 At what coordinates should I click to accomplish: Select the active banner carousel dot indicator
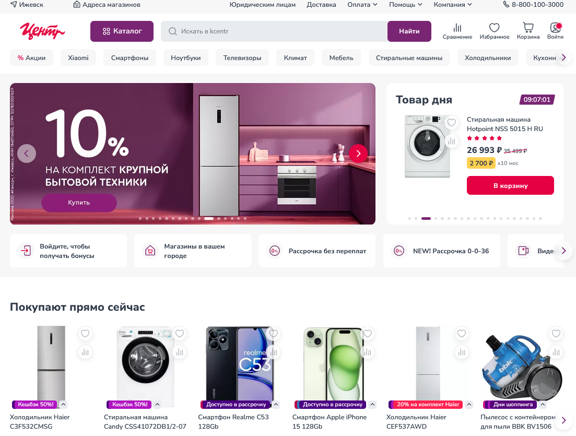(209, 219)
